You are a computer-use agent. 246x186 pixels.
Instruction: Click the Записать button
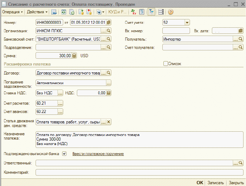coord(216,182)
